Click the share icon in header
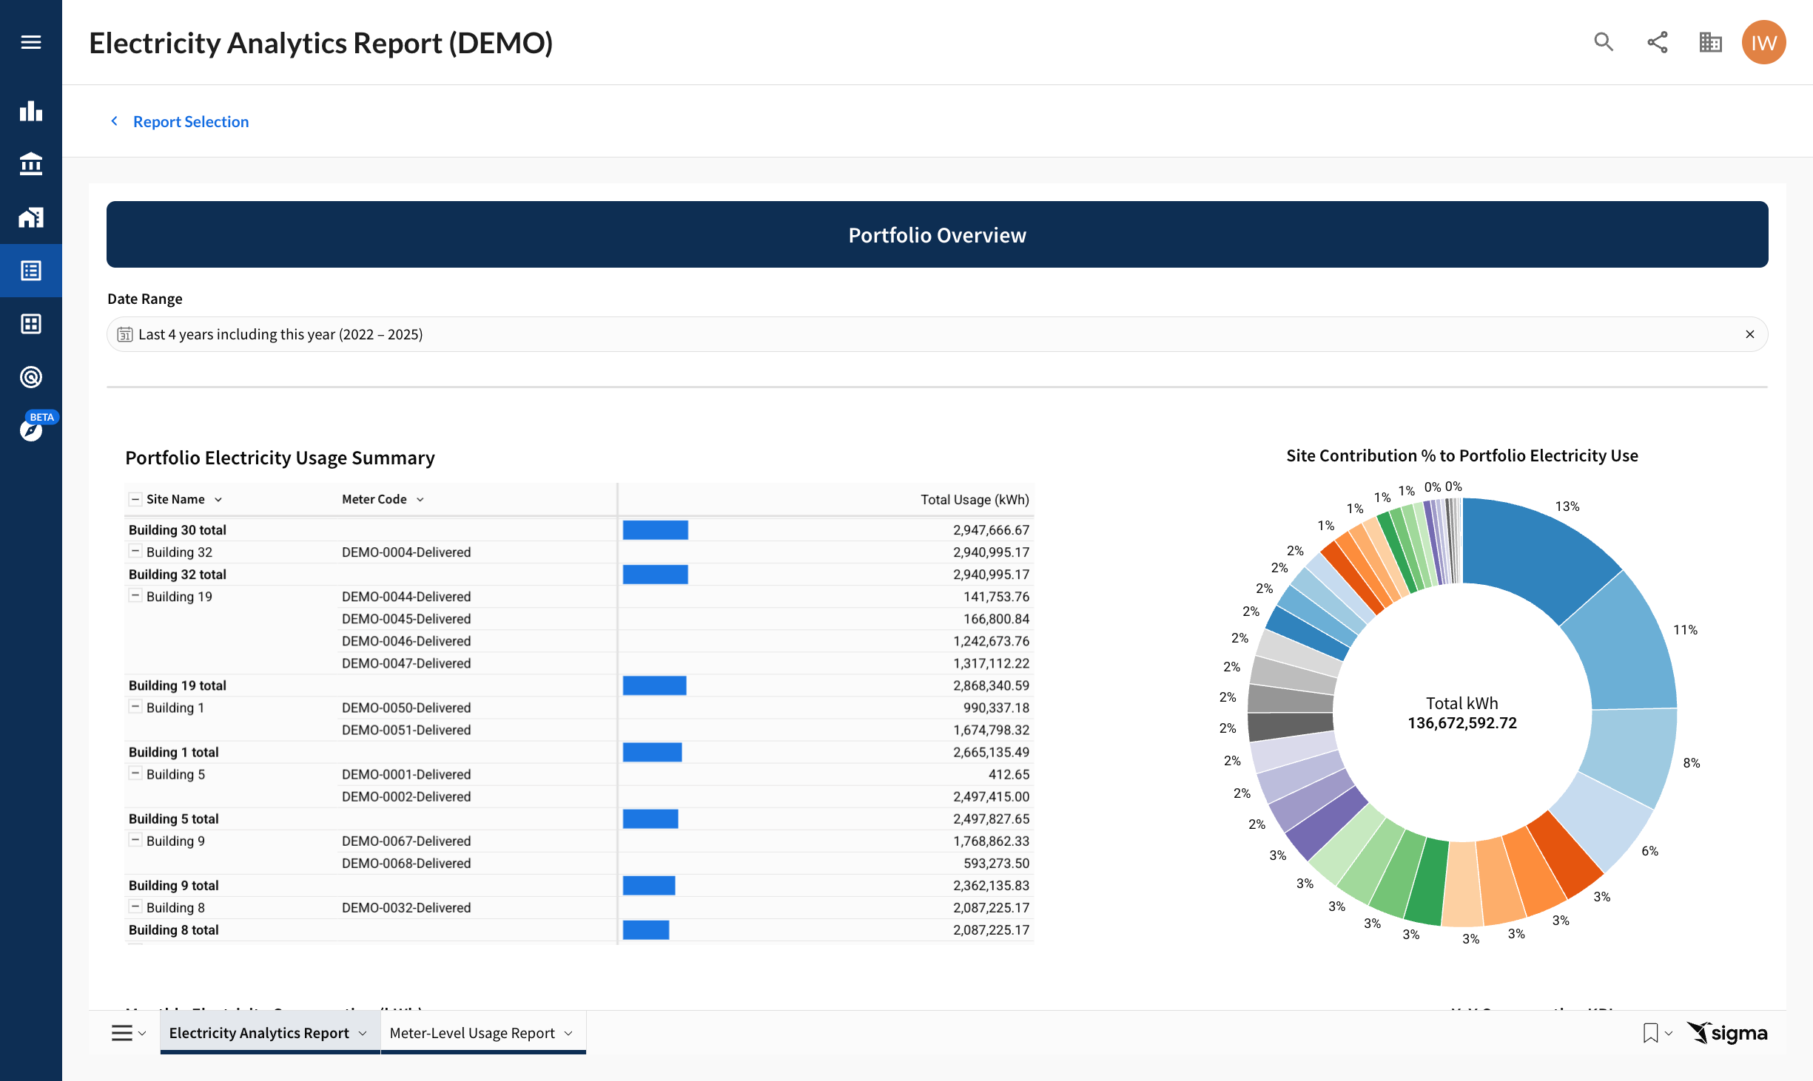The width and height of the screenshot is (1813, 1081). [1657, 42]
